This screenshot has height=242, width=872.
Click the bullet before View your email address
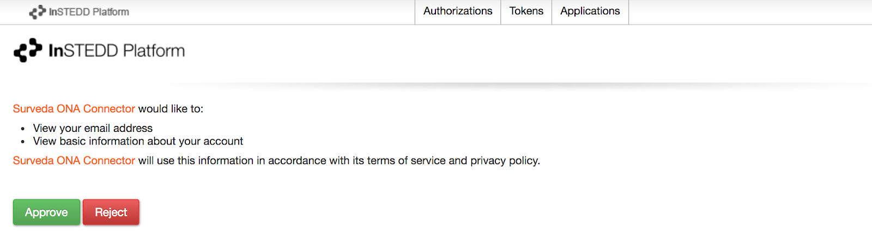coord(23,129)
